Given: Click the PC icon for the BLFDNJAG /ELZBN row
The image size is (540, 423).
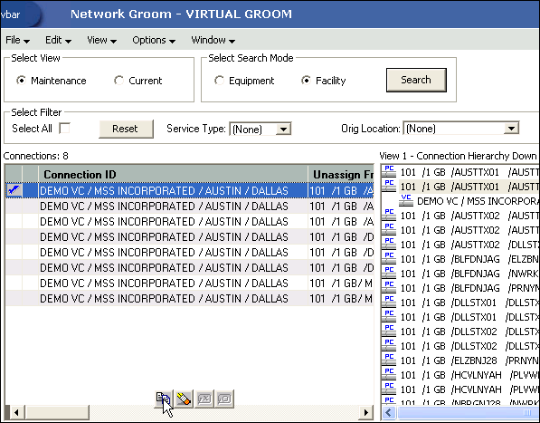Looking at the screenshot, I should tap(389, 258).
